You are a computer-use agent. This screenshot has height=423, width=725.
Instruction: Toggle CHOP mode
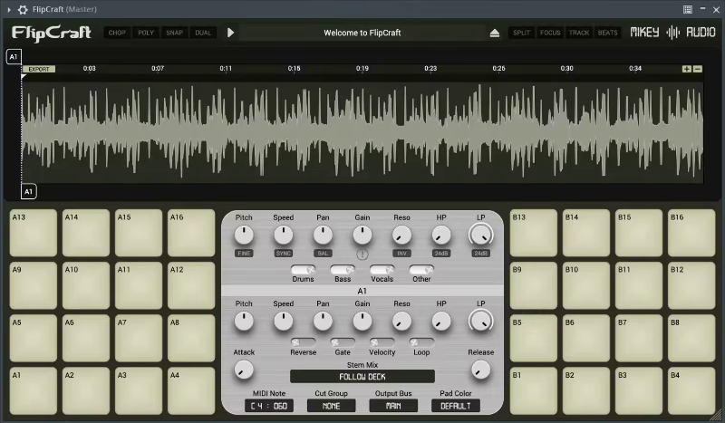(117, 33)
